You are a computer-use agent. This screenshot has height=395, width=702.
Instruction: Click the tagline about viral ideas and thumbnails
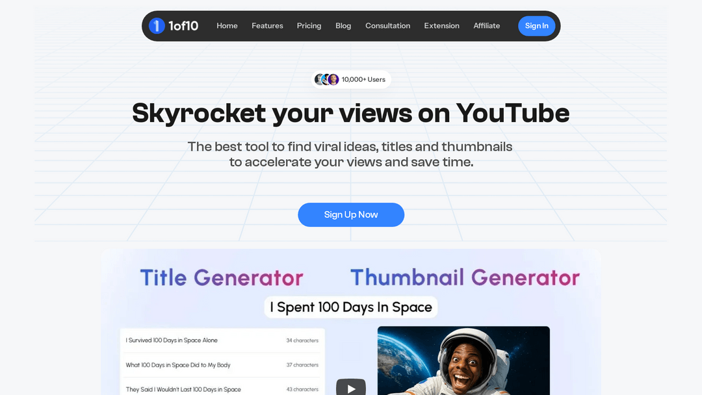(350, 155)
